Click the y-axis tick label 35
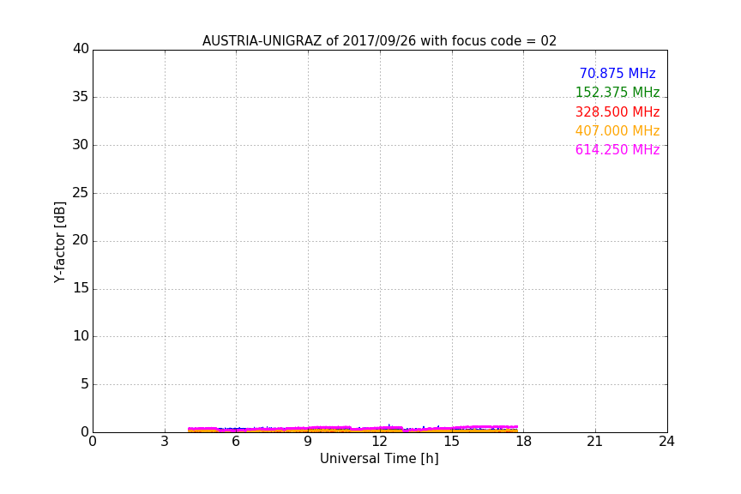The image size is (741, 494). [81, 97]
